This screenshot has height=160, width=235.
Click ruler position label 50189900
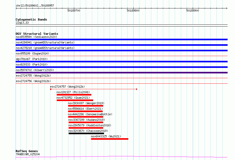tap(192, 11)
